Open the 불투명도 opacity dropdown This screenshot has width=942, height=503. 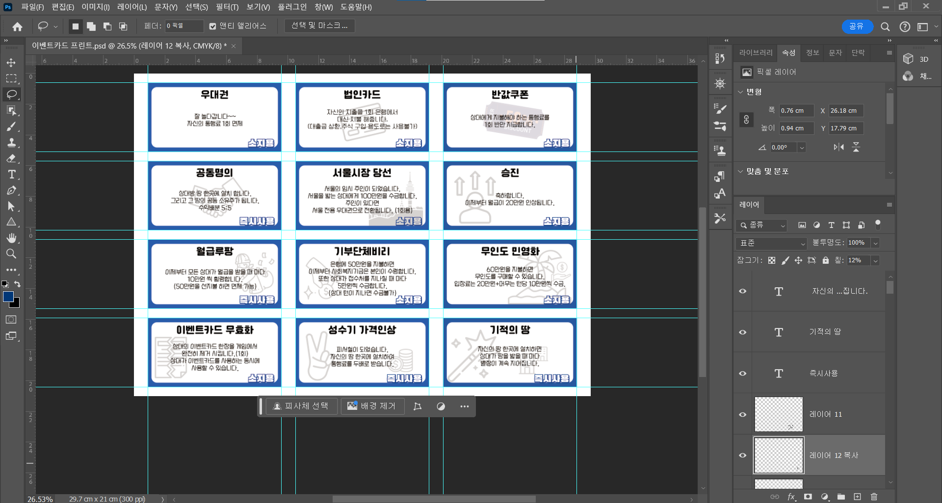[x=875, y=243]
